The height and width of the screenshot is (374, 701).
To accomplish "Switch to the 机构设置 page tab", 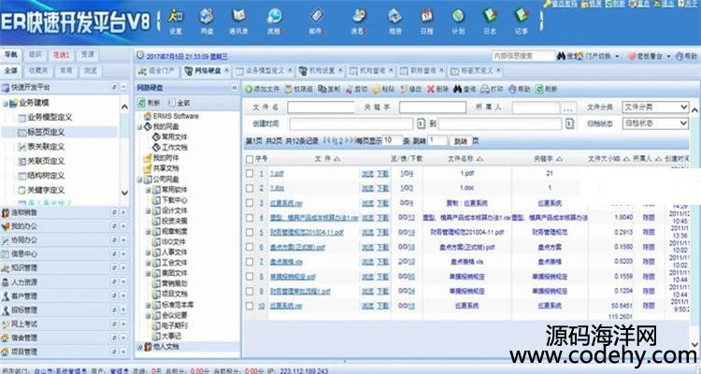I will click(x=322, y=71).
